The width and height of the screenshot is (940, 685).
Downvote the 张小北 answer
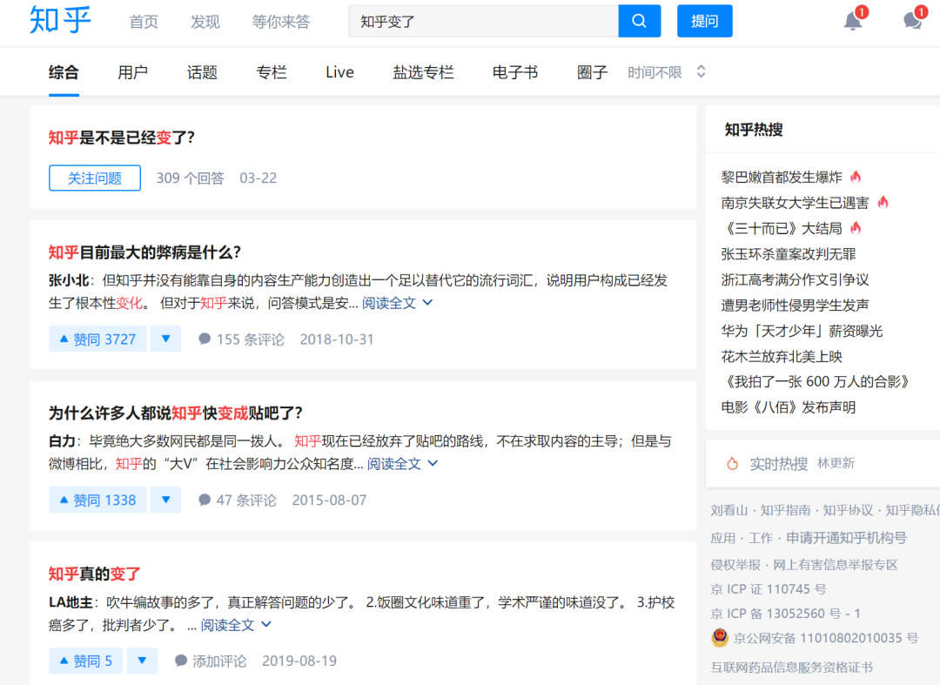[x=166, y=339]
